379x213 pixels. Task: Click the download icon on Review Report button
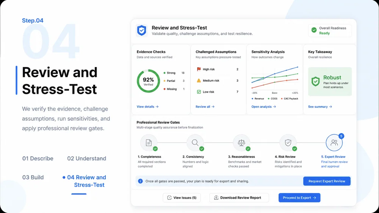click(216, 198)
